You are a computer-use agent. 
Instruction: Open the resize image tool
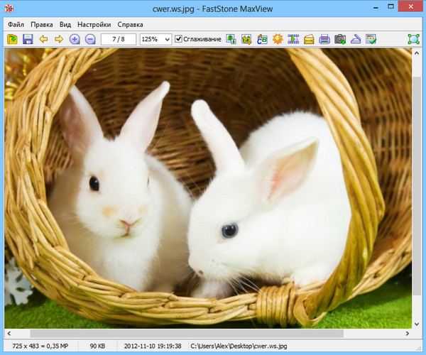(231, 39)
